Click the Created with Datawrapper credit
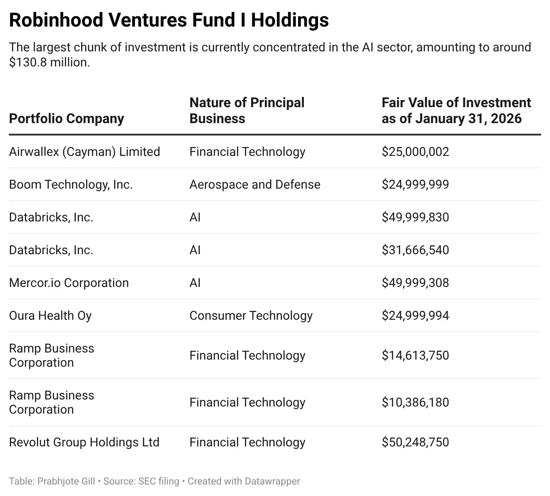Viewport: 550px width, 496px height. click(244, 481)
